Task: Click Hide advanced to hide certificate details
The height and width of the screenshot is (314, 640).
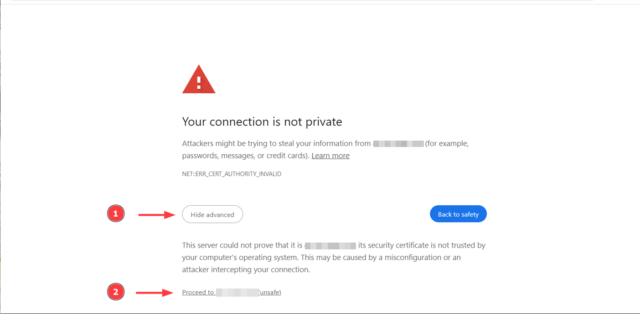Action: pyautogui.click(x=212, y=214)
